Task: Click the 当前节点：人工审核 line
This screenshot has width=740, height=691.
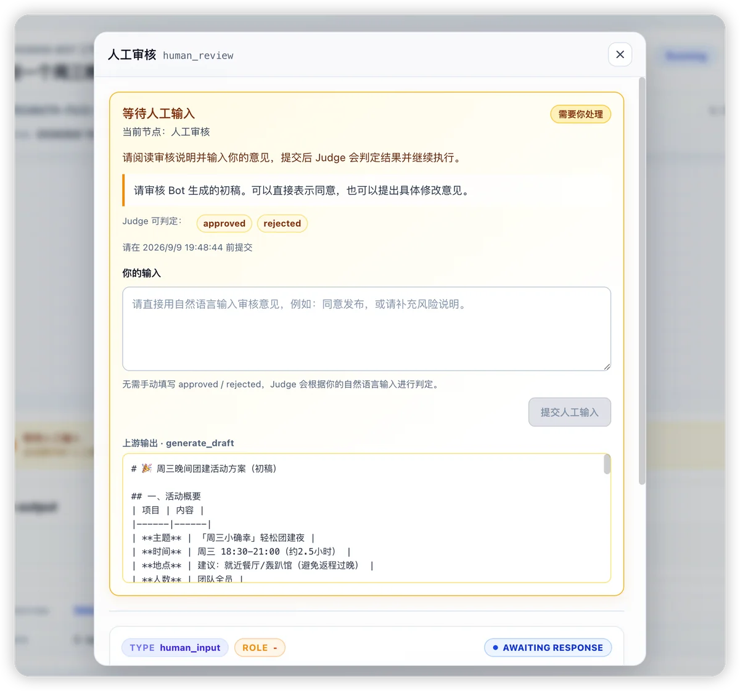Action: click(x=166, y=132)
